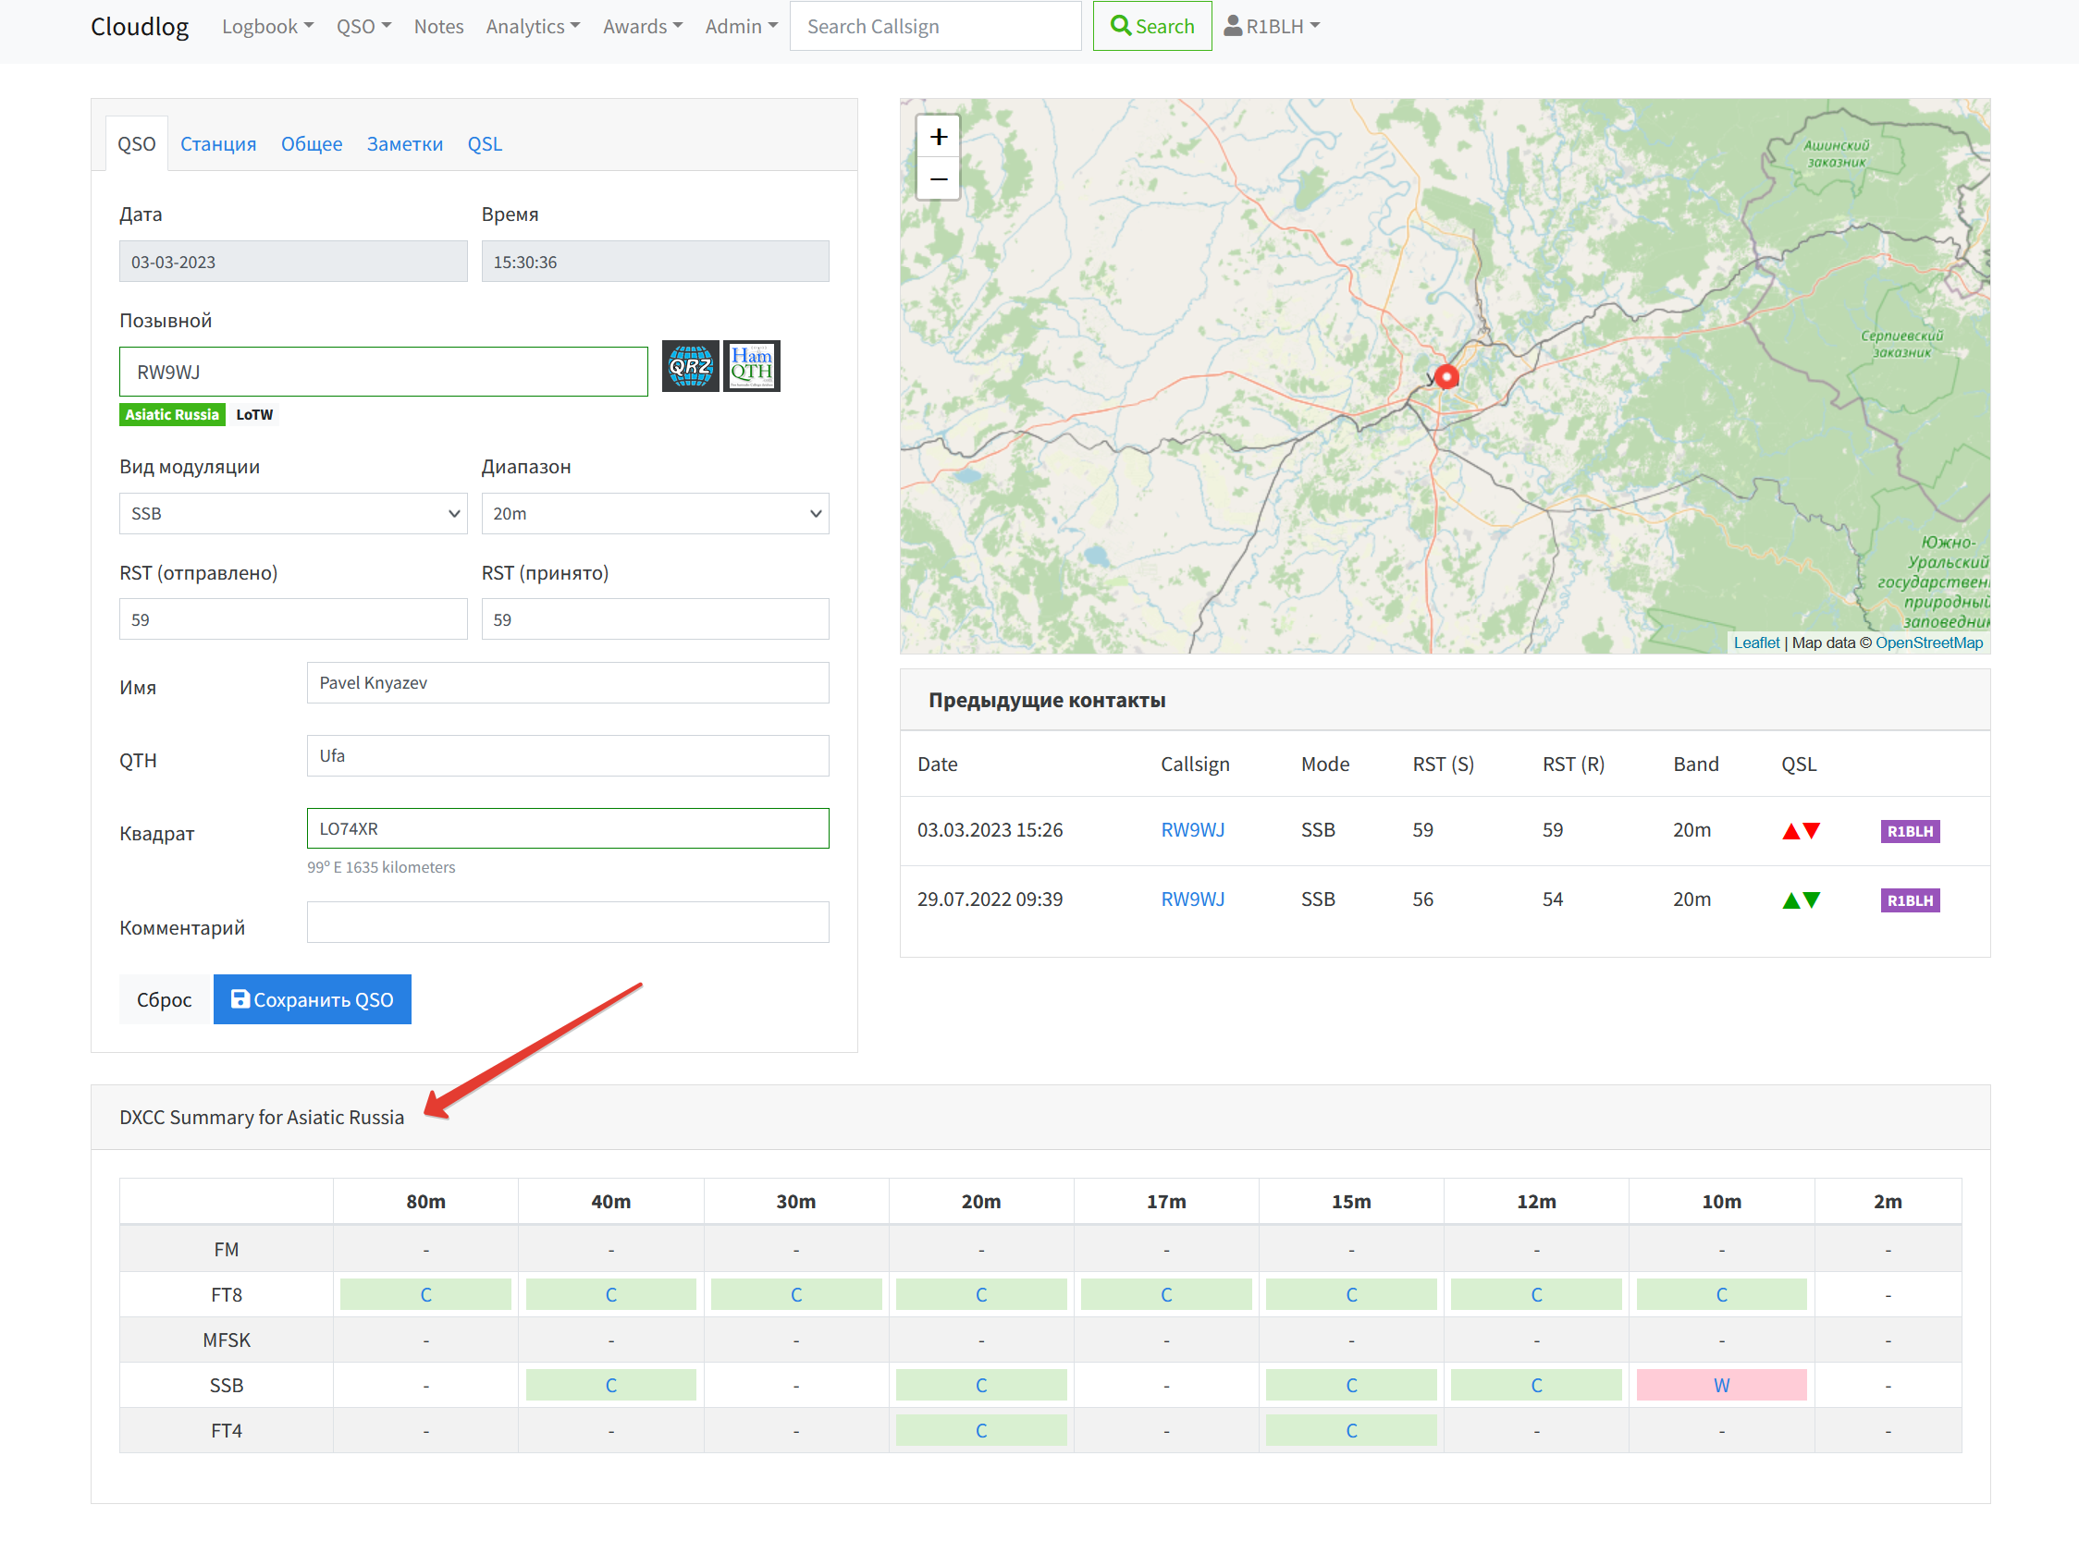Viewport: 2079px width, 1566px height.
Task: Switch to the Станция tab
Action: 218,143
